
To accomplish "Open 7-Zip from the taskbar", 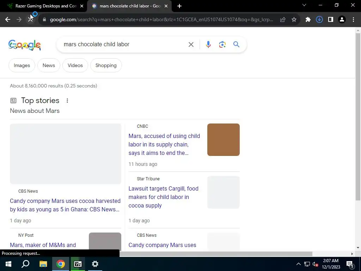I will point(78,264).
